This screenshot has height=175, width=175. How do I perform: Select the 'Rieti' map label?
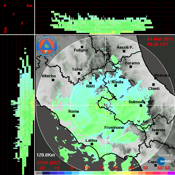90,86
